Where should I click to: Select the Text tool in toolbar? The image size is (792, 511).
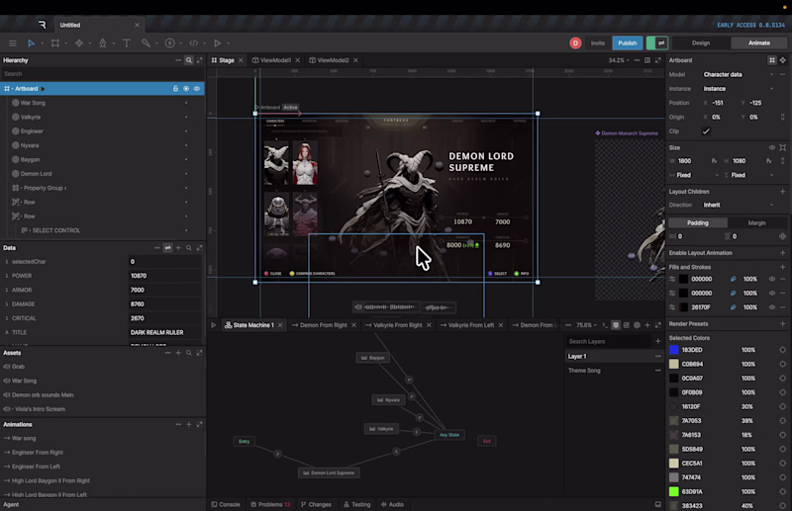coord(127,43)
